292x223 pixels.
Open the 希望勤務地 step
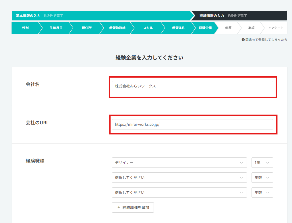[x=117, y=28]
